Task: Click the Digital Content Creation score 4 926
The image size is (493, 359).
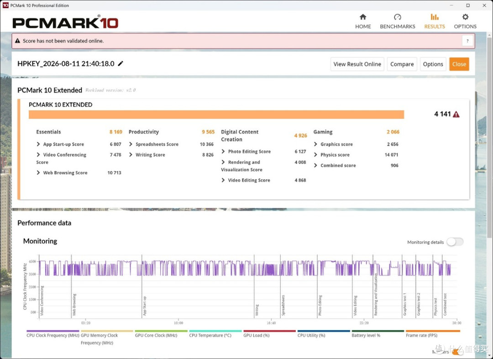Action: [x=300, y=136]
